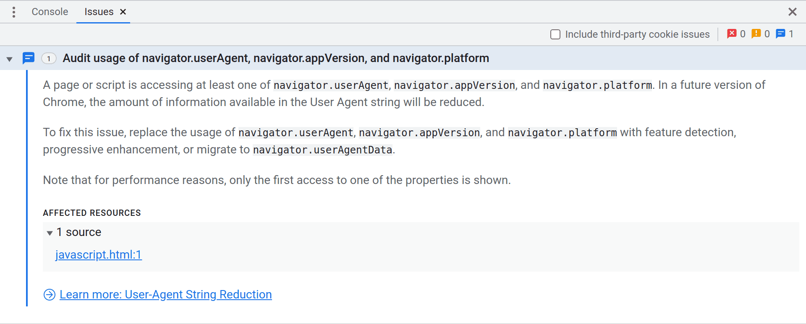Click the 'Include third-party cookie issues' label text
Viewport: 806px width, 324px height.
coord(637,34)
